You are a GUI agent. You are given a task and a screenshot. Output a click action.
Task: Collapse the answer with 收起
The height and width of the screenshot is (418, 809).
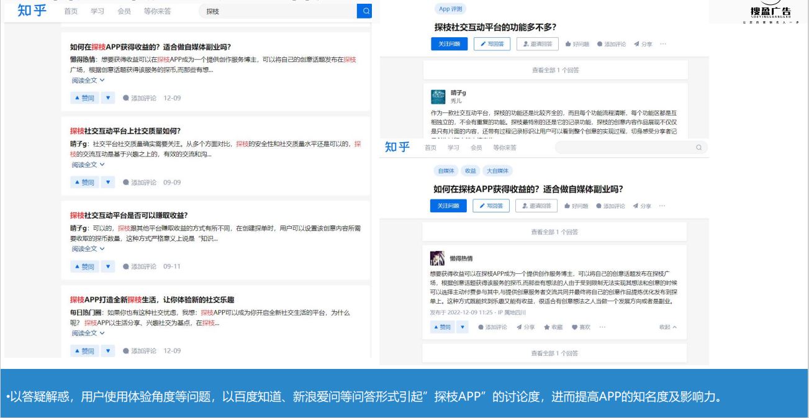pos(667,327)
